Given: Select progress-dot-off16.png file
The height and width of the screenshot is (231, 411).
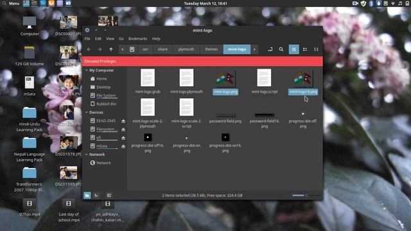Looking at the screenshot, I should coord(148,143).
